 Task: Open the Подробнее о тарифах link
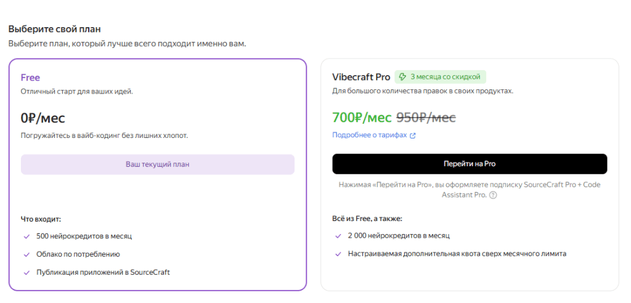[x=370, y=135]
